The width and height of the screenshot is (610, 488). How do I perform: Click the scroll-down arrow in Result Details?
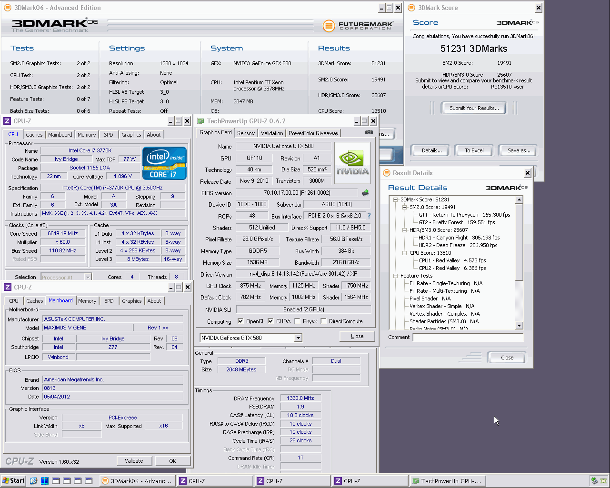(x=520, y=326)
